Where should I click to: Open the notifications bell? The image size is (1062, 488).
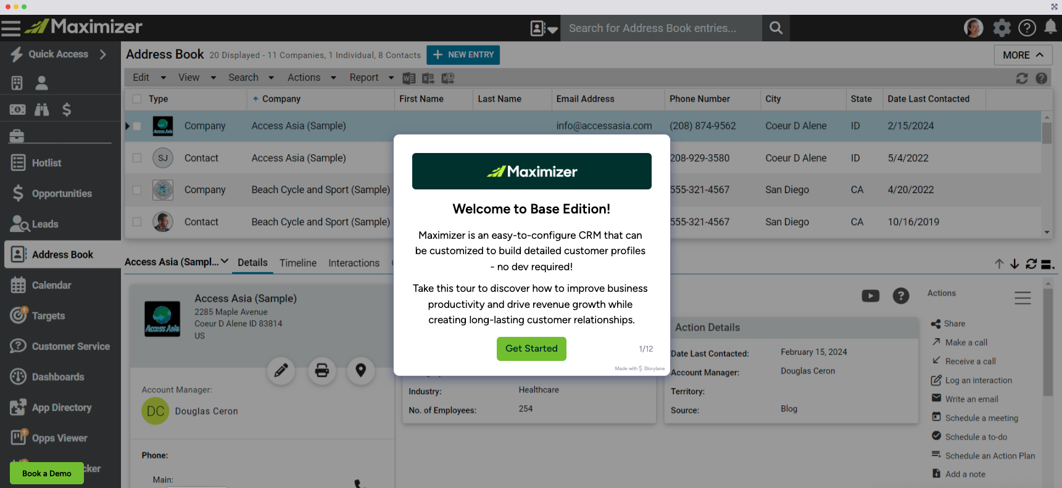click(x=1050, y=27)
